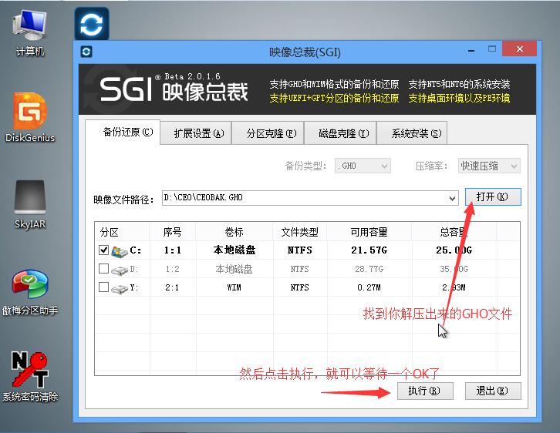Screen dimensions: 560x433
Task: Uncheck the C: partition checkbox
Action: 103,250
